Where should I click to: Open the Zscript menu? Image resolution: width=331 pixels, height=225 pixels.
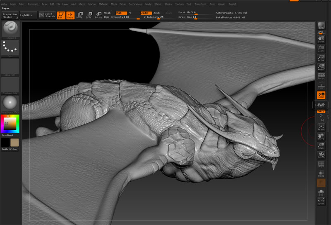(x=232, y=4)
